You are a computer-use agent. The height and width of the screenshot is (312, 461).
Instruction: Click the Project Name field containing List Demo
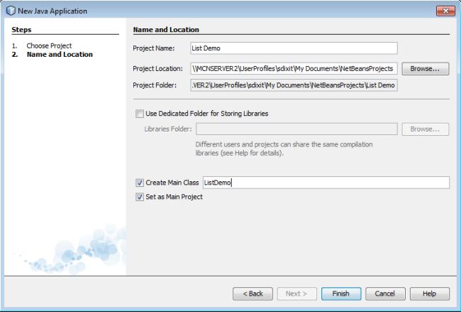[x=294, y=48]
